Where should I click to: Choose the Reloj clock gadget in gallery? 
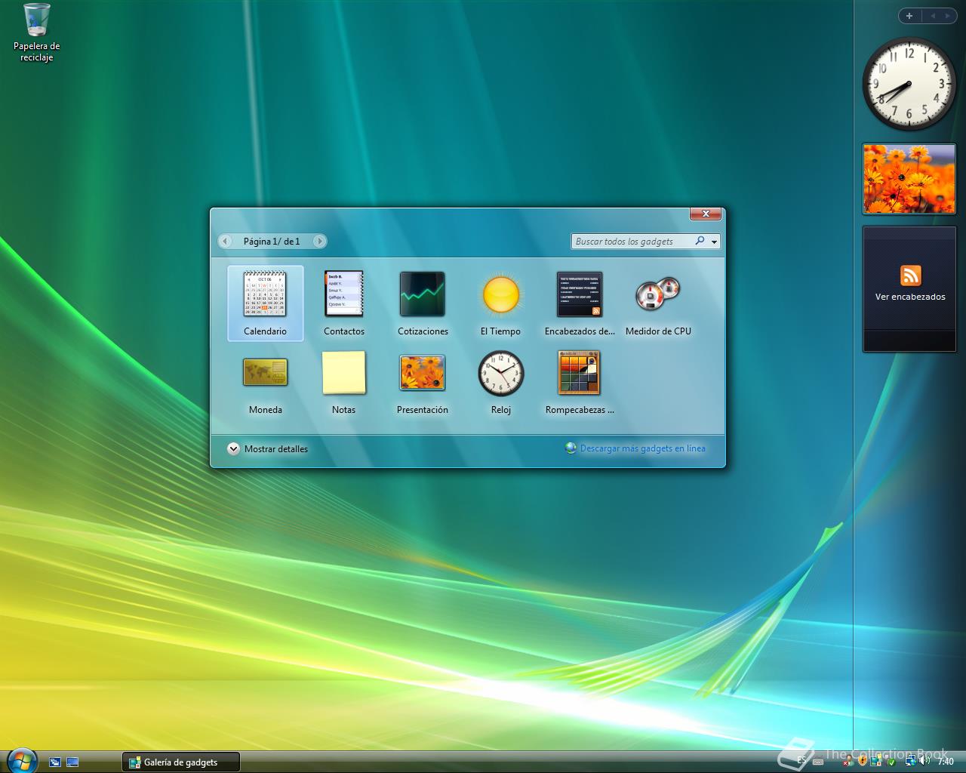pyautogui.click(x=500, y=382)
